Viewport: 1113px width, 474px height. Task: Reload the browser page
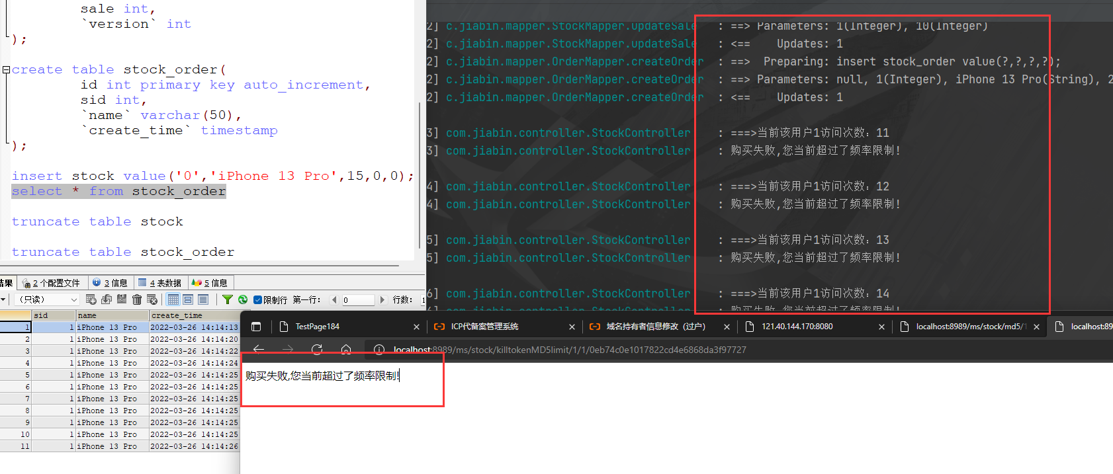(317, 349)
